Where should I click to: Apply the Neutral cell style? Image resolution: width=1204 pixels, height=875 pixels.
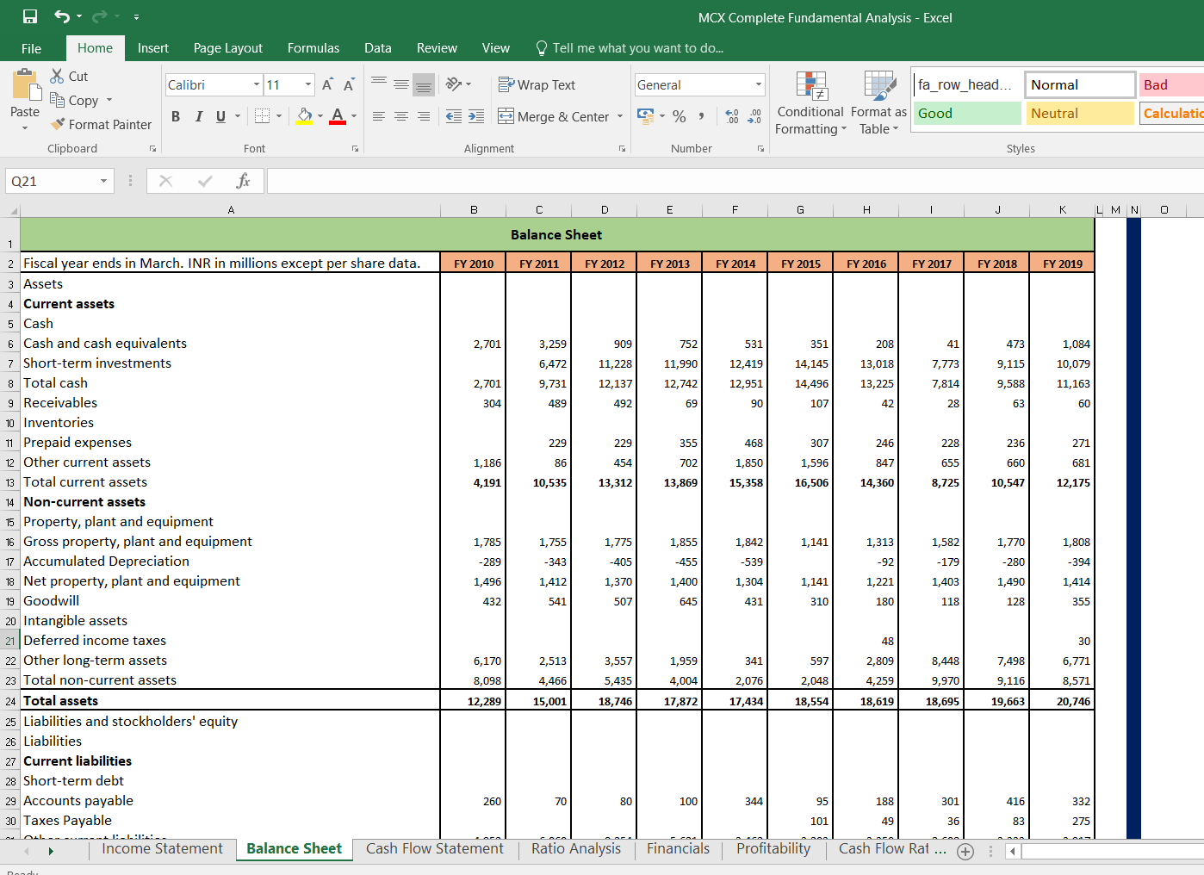(1080, 113)
